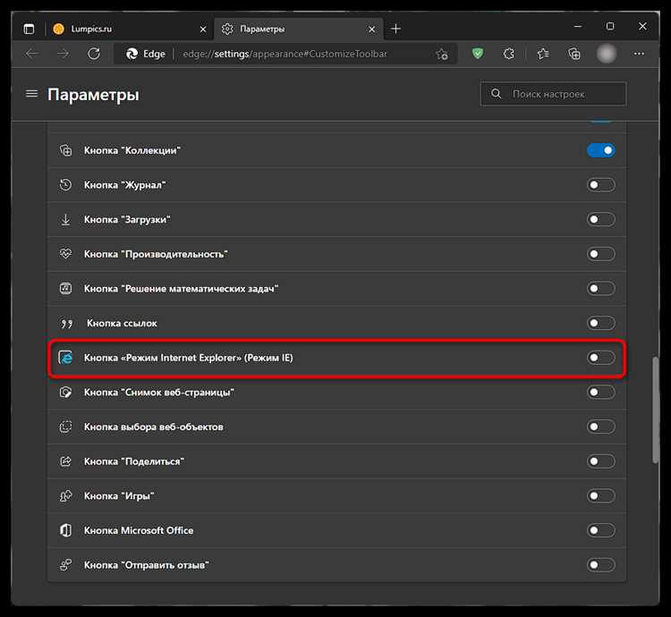Image resolution: width=671 pixels, height=617 pixels.
Task: Enable the Кнопка "Загрузки" toggle
Action: coord(601,219)
